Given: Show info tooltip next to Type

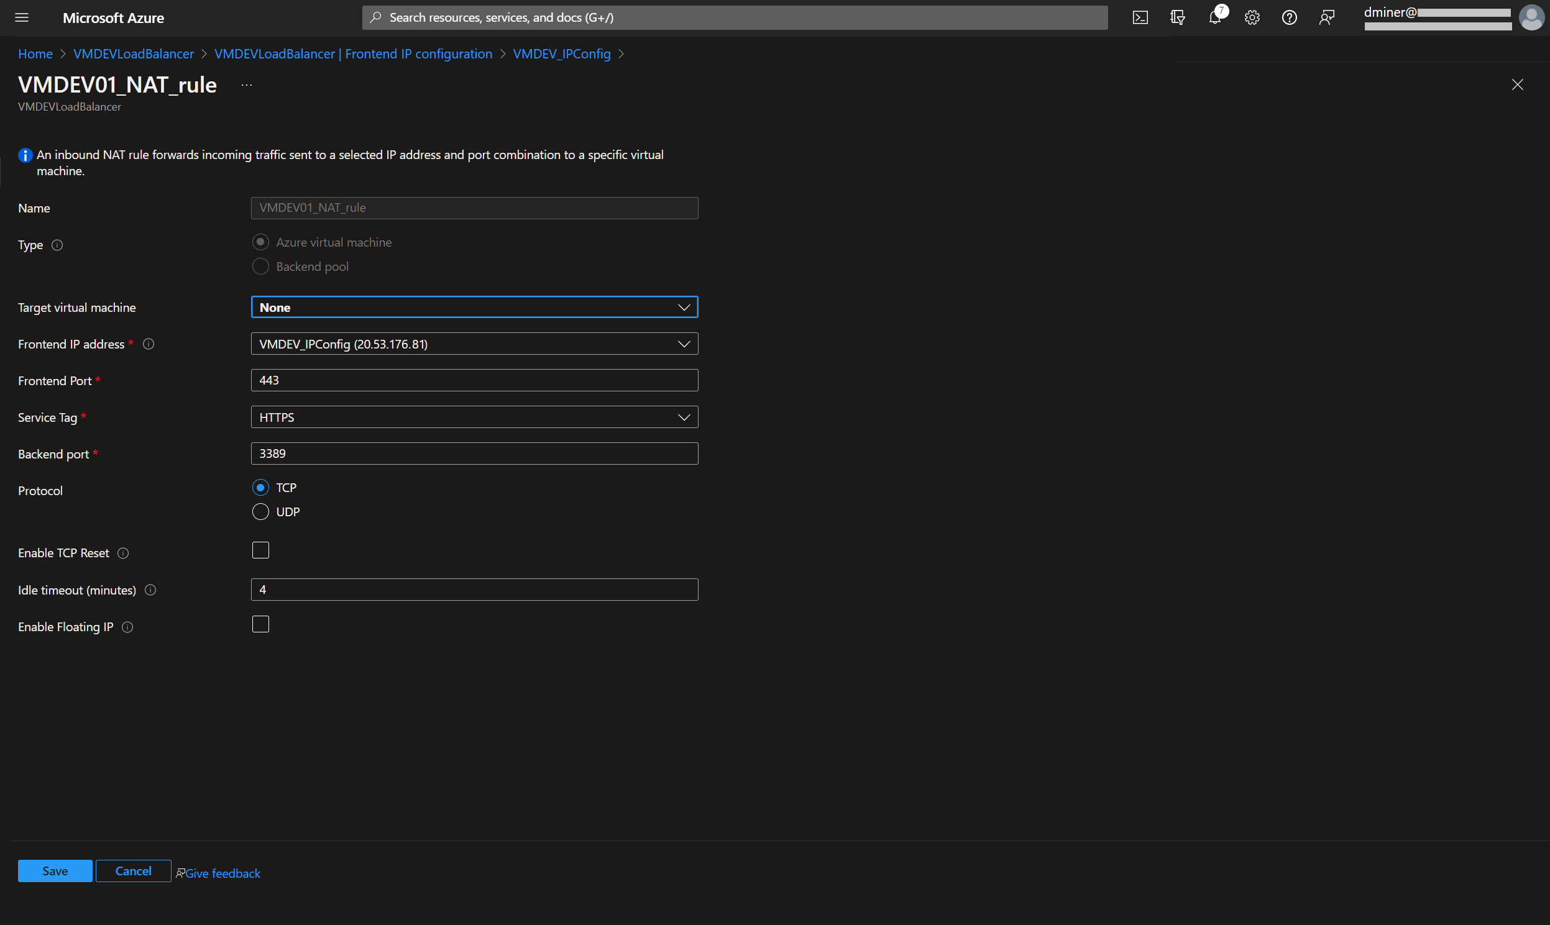Looking at the screenshot, I should click(x=57, y=245).
